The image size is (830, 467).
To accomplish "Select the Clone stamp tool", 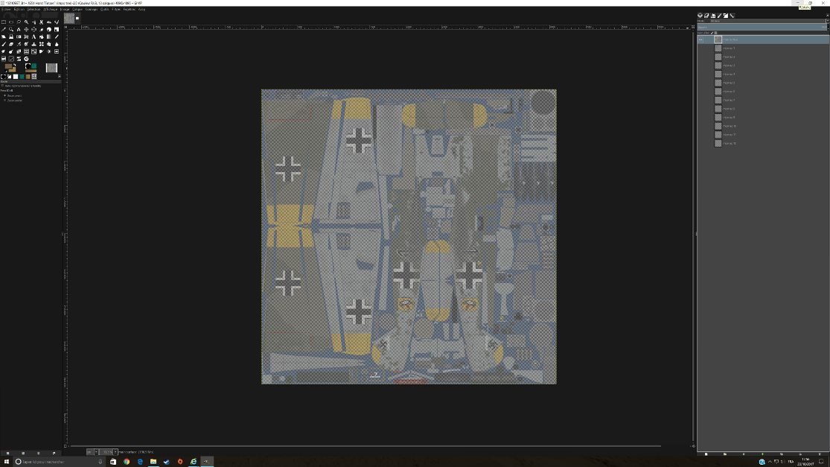I will (34, 44).
